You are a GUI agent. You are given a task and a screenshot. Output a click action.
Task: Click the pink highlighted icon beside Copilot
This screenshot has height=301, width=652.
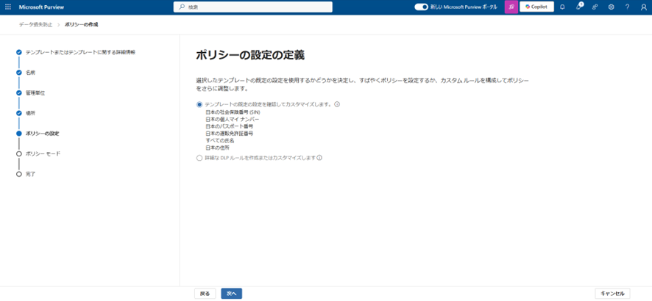[x=509, y=7]
